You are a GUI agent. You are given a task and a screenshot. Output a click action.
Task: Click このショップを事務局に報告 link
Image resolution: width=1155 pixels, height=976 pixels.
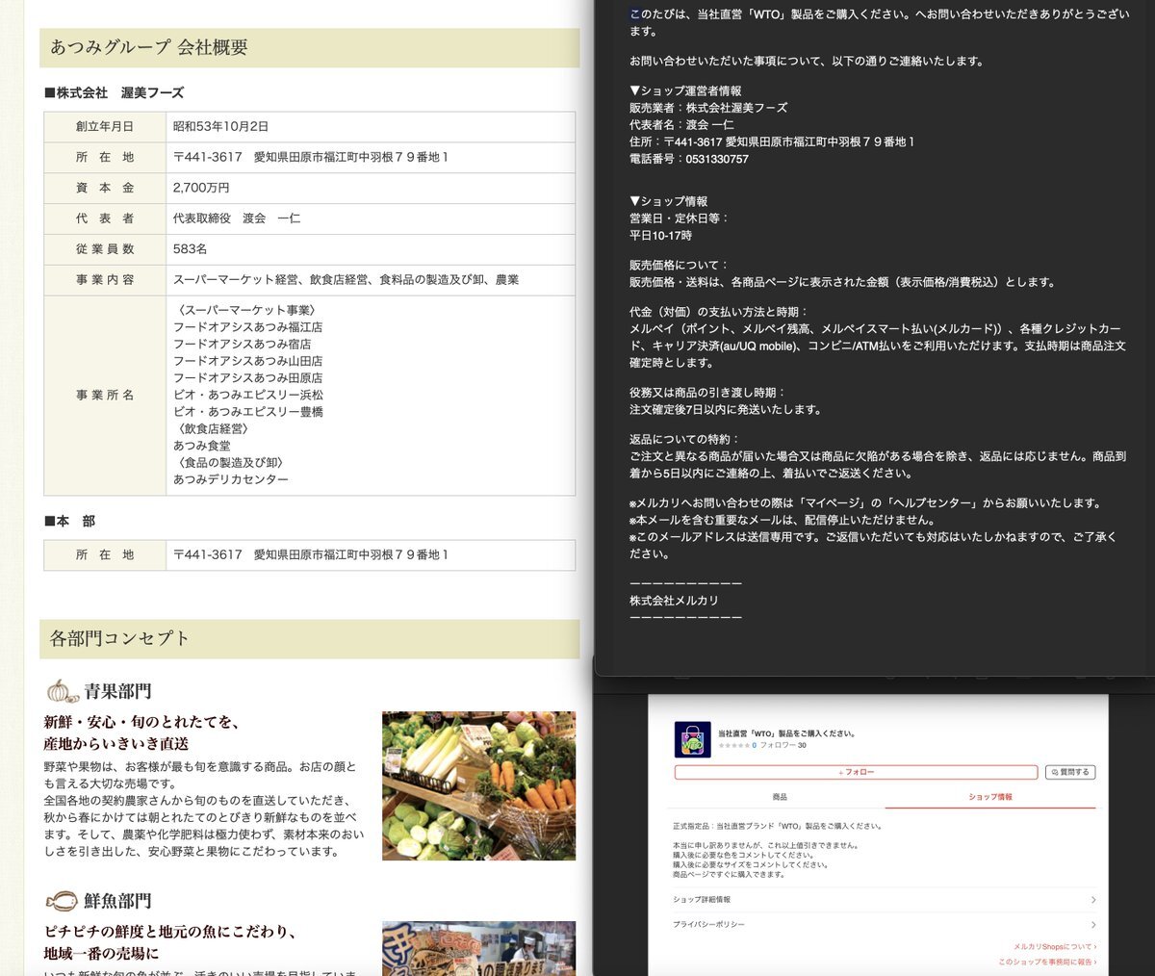point(1047,962)
